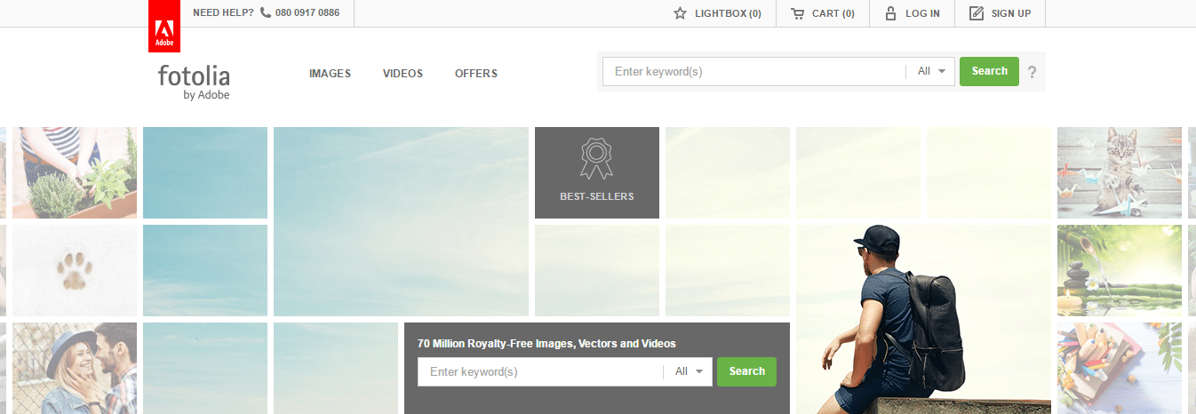The image size is (1196, 414).
Task: Click the question mark help icon beside Search
Action: pyautogui.click(x=1032, y=72)
